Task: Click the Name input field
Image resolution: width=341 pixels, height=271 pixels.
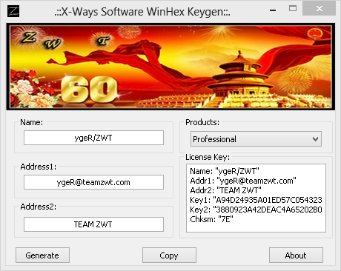Action: (93, 138)
